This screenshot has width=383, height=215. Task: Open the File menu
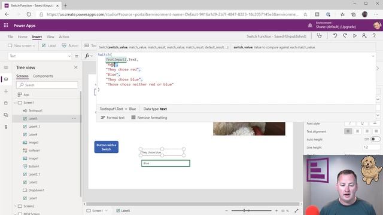click(10, 37)
